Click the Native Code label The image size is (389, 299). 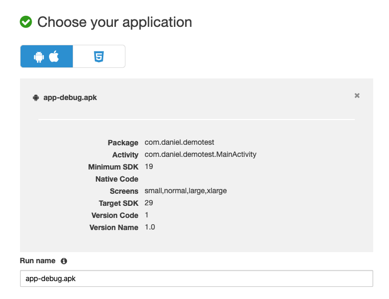(x=116, y=179)
